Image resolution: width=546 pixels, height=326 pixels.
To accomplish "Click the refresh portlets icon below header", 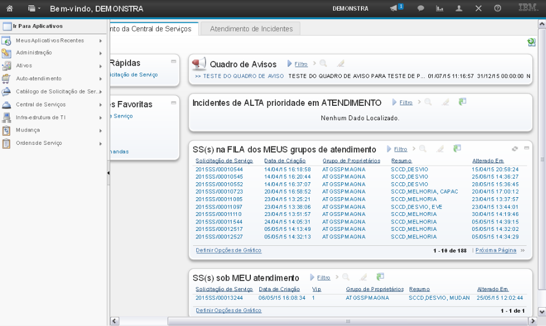I will coord(531,42).
